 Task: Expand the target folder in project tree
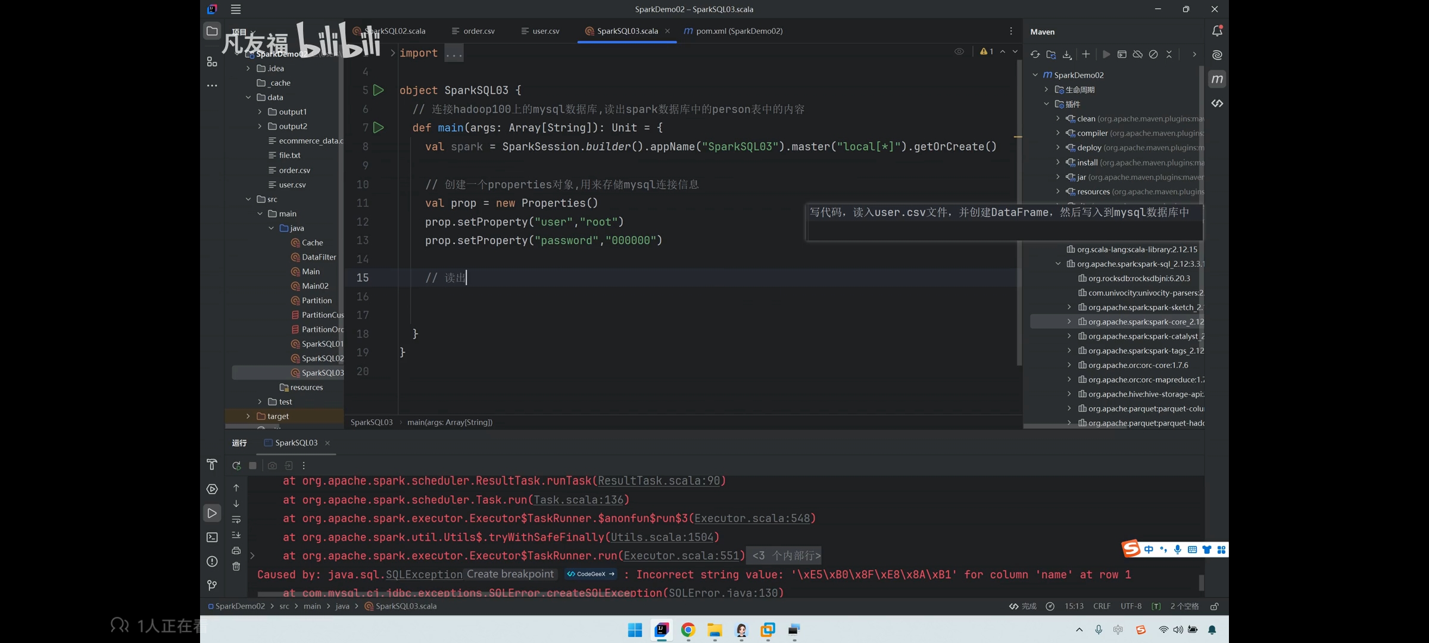point(248,416)
